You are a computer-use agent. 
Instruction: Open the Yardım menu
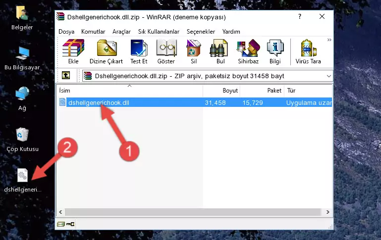point(231,32)
